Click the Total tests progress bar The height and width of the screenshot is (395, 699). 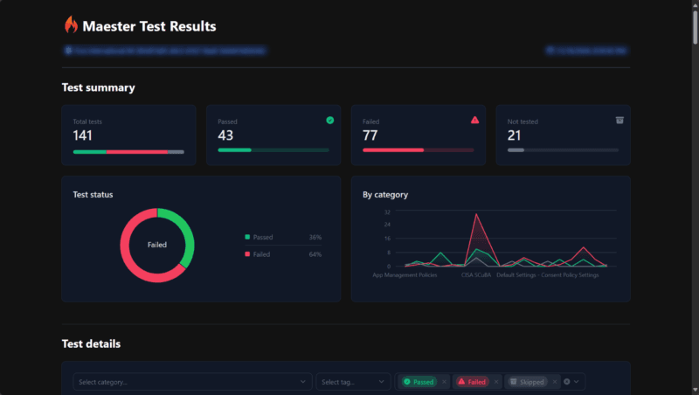(128, 152)
